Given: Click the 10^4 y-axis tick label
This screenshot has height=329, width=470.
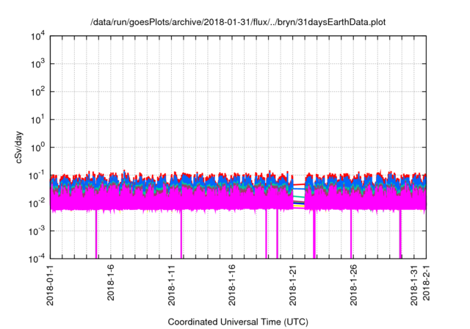Looking at the screenshot, I should 37,37.
